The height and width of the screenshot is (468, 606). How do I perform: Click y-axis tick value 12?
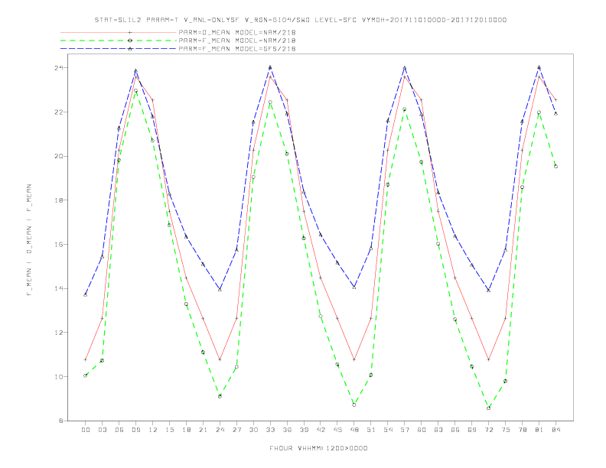(59, 333)
